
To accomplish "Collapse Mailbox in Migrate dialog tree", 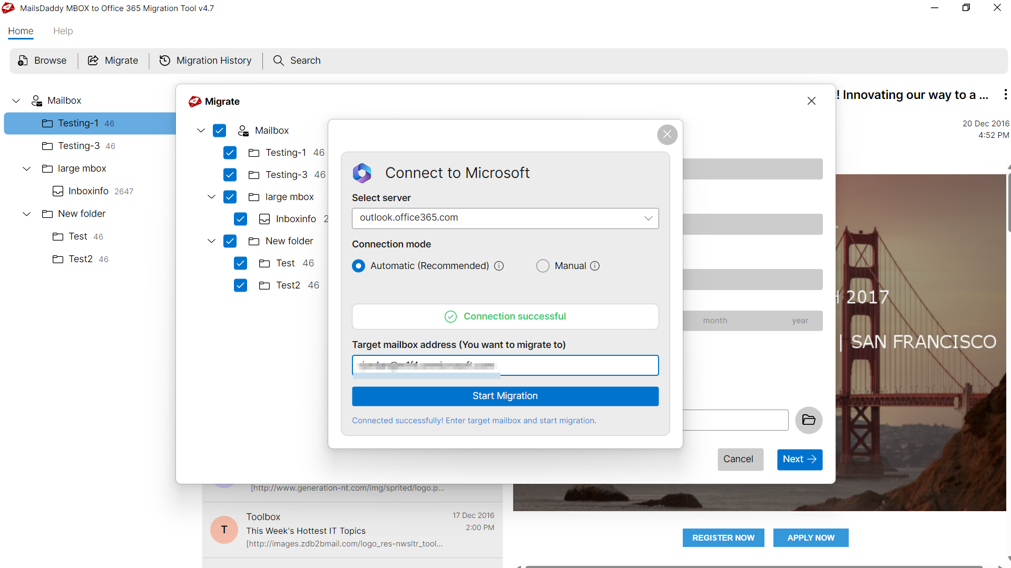I will 201,131.
